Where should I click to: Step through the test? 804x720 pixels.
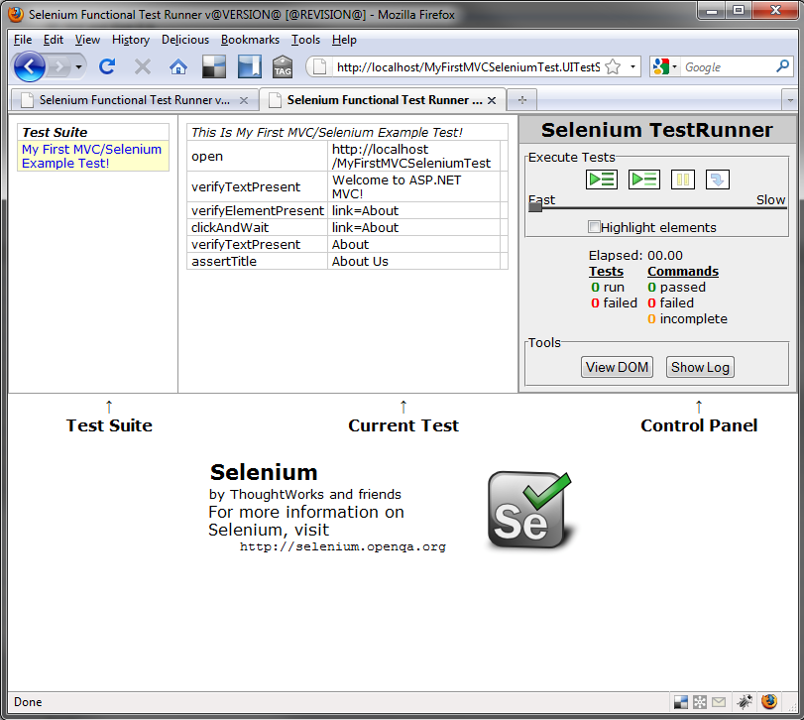point(718,180)
